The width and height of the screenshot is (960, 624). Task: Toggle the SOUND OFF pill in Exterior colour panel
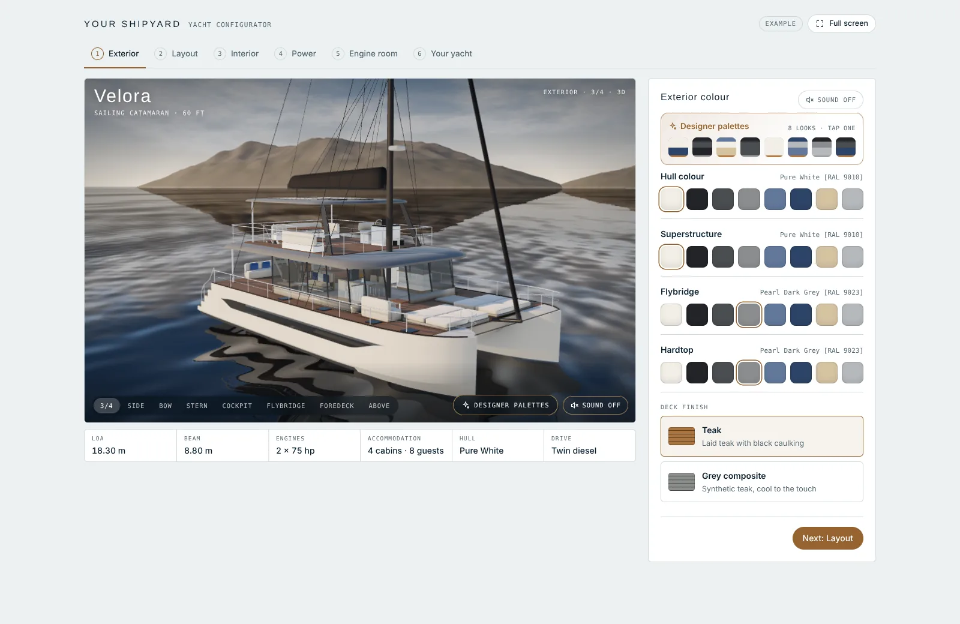click(830, 100)
